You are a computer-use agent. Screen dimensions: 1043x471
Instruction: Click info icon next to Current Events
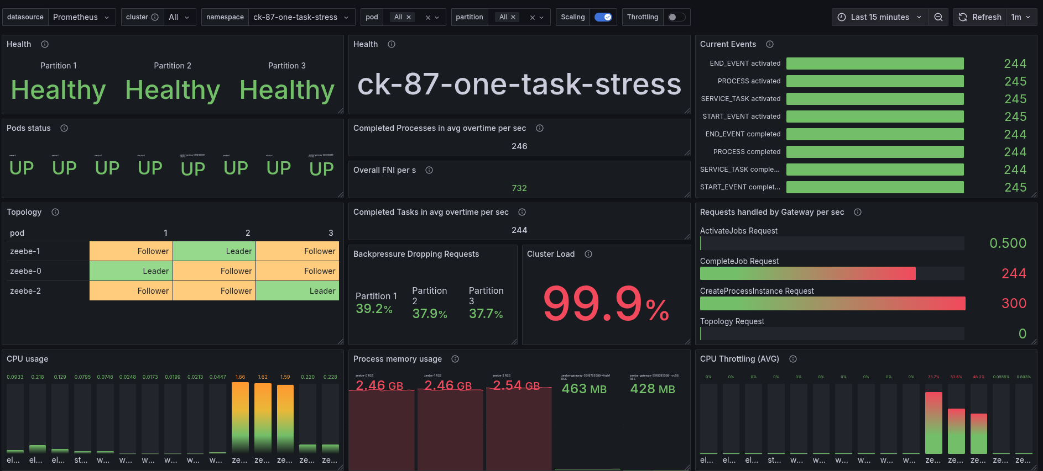(770, 44)
